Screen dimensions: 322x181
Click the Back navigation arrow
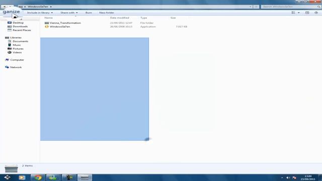point(5,7)
